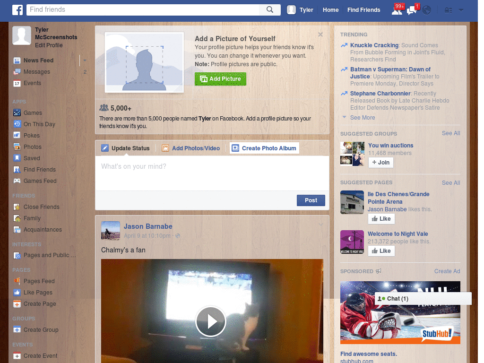This screenshot has width=484, height=363.
Task: Open the messages notification icon
Action: tap(412, 11)
